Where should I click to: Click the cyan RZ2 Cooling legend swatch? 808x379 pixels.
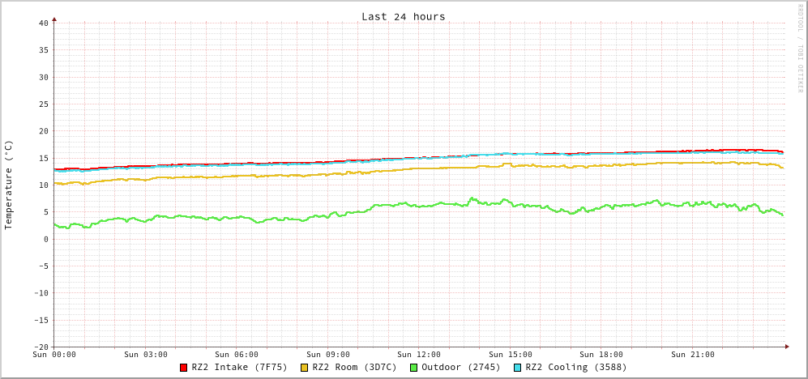point(518,368)
